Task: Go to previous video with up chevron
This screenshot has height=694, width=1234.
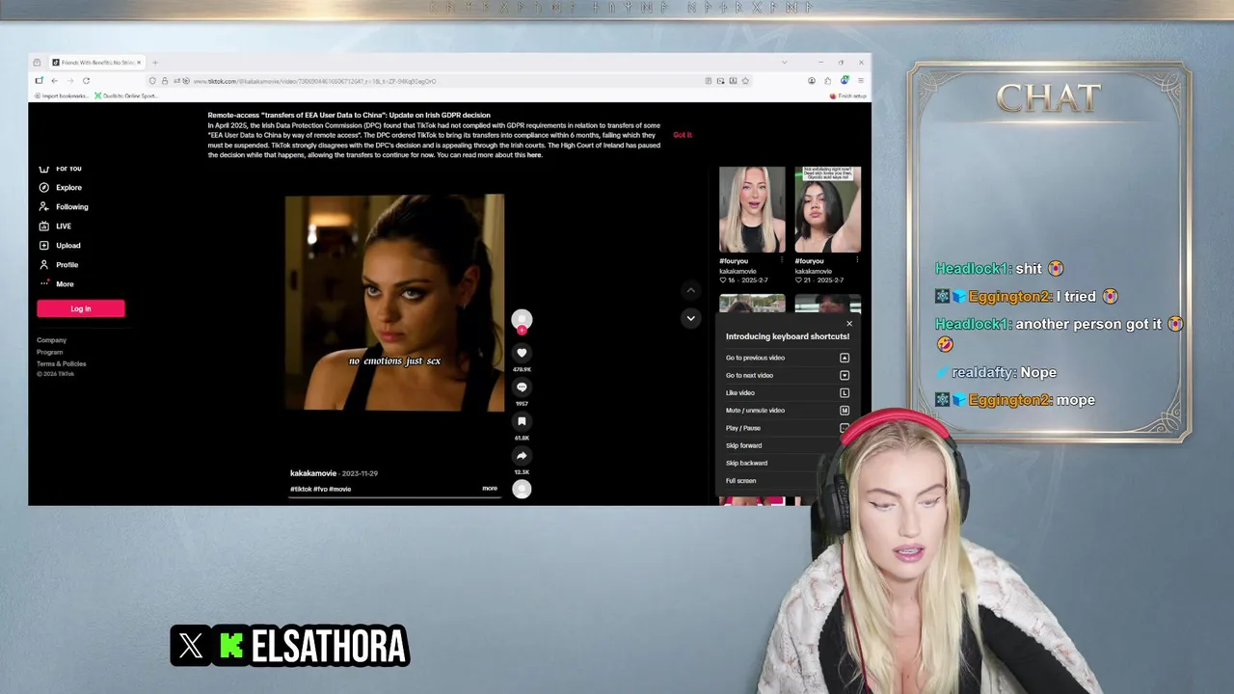Action: click(x=690, y=290)
